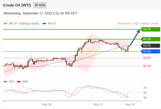Click the MA 20 Bollinger Bands legend swatch

[5, 24]
